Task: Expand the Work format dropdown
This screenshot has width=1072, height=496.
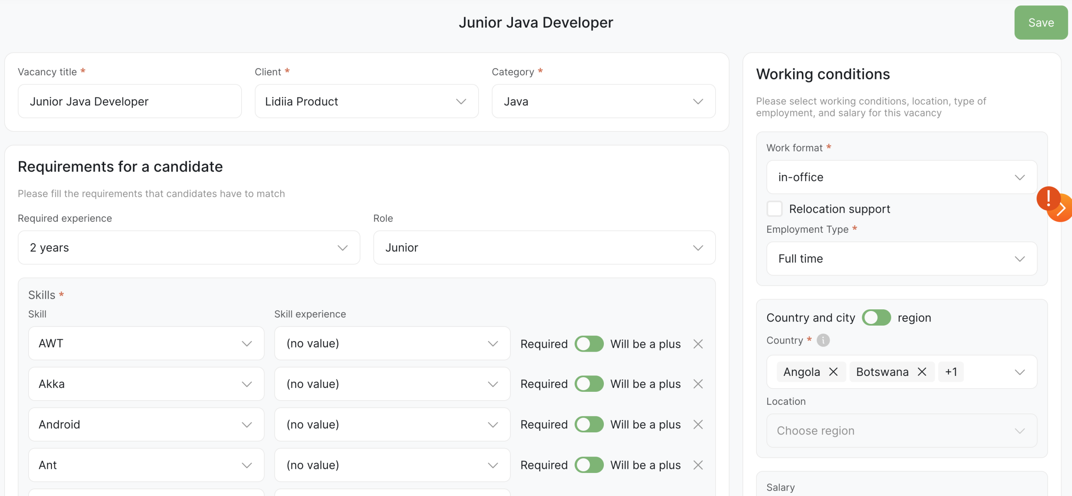Action: [901, 177]
